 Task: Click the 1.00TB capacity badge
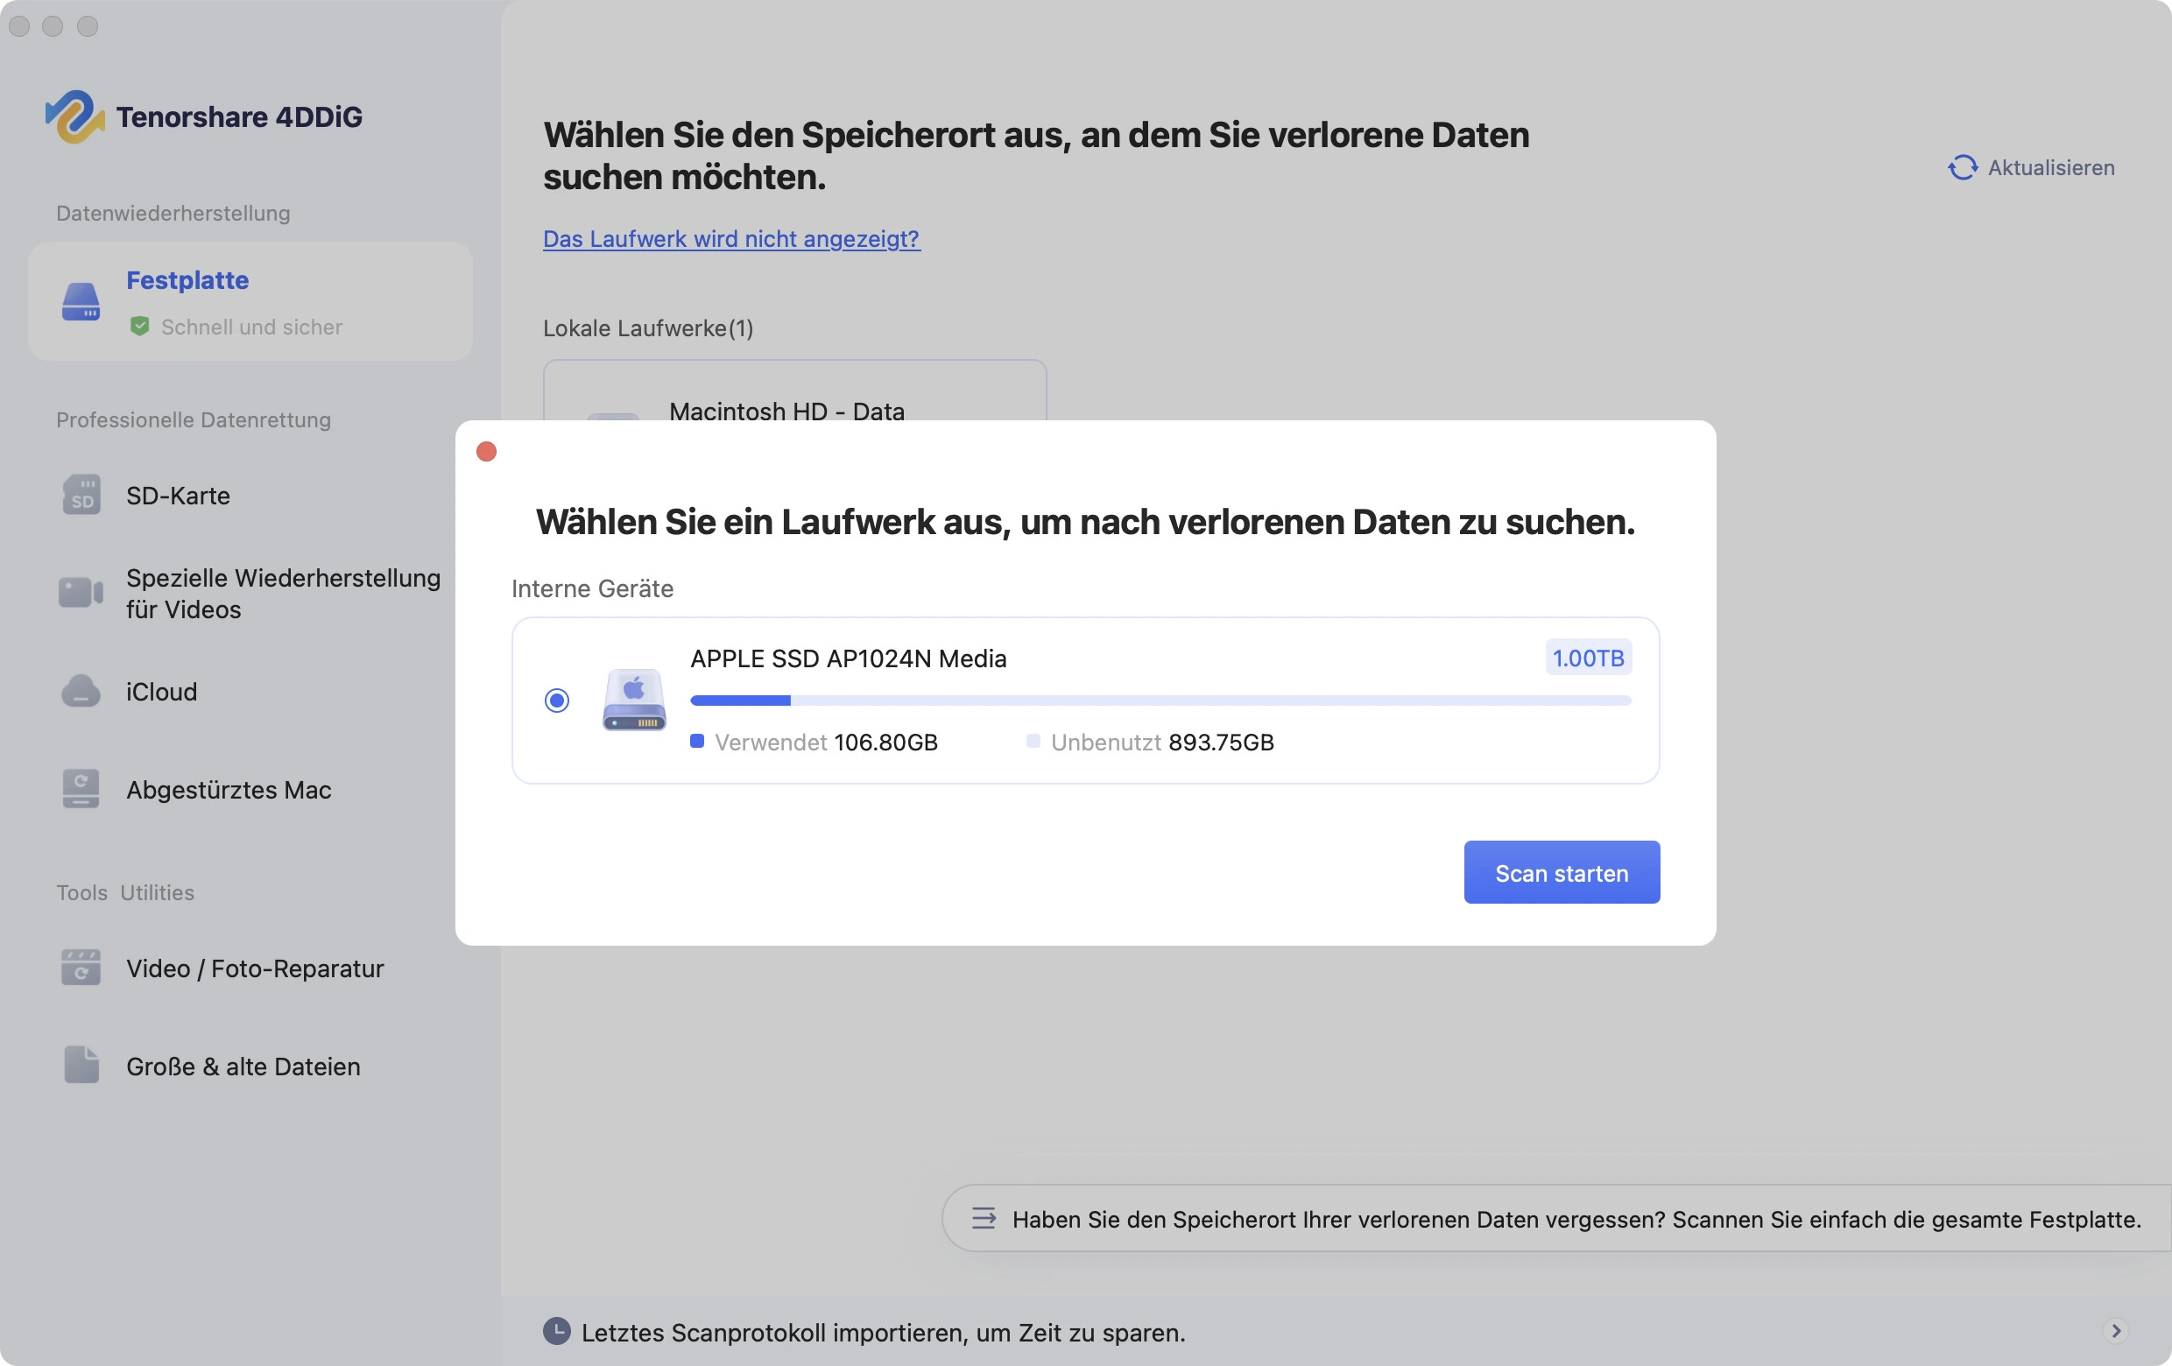pos(1588,658)
